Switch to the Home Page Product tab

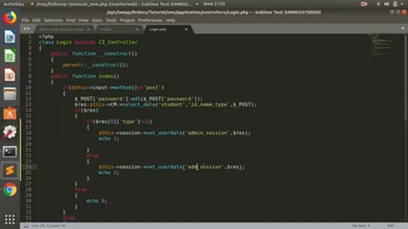[x=64, y=29]
